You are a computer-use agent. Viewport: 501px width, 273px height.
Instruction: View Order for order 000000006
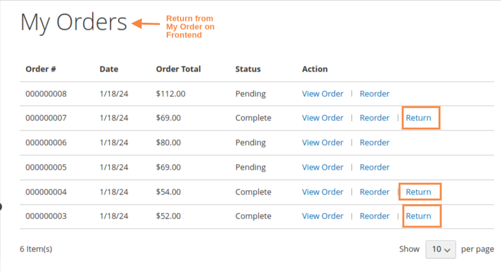[x=322, y=143]
